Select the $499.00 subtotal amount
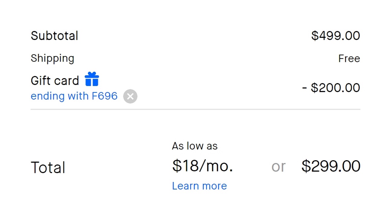 (x=335, y=36)
